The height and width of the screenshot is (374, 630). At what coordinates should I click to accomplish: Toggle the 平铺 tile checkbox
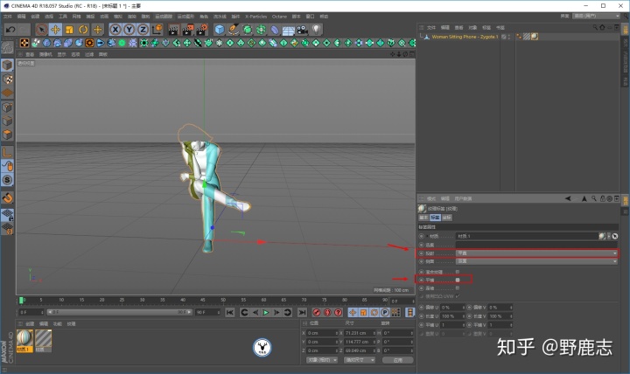point(458,280)
